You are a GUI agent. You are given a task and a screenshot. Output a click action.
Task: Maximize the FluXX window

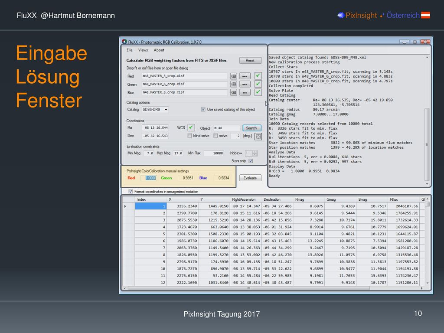[415, 42]
